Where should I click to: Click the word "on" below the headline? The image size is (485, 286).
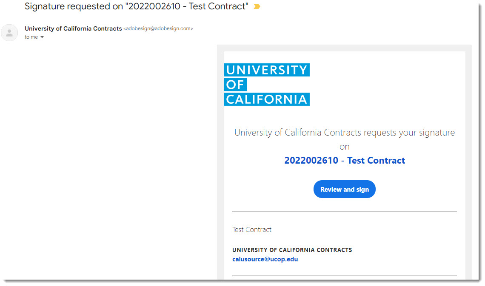tap(345, 147)
